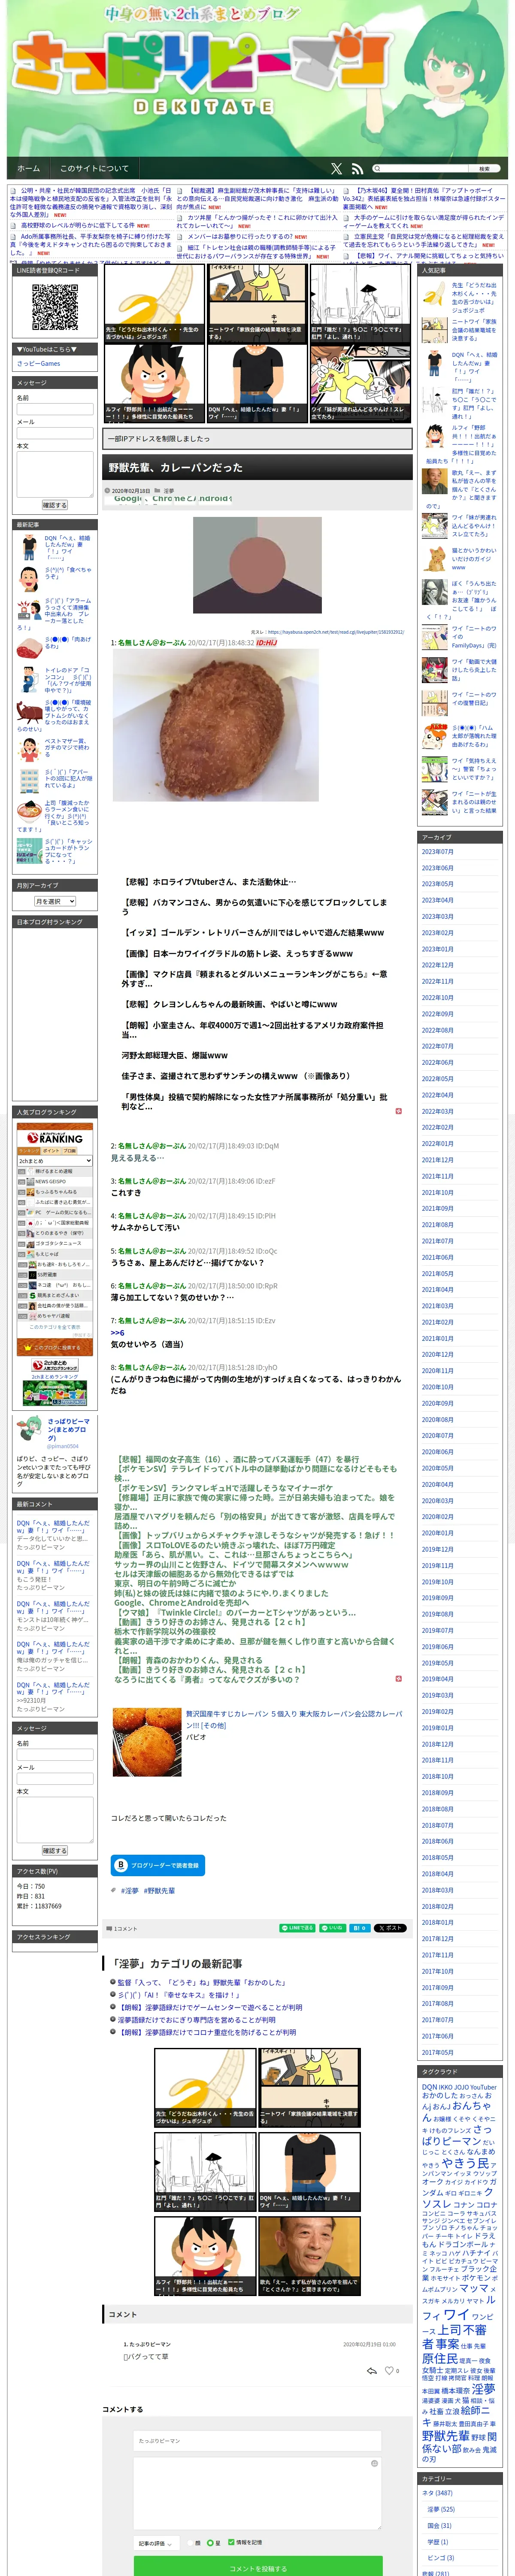Click the RANKING logo in ranking widget
This screenshot has width=515, height=2576.
[55, 1138]
